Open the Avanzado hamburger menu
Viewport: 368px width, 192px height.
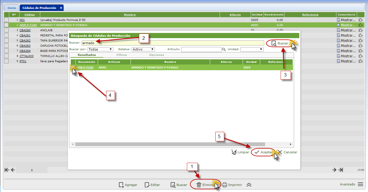(x=361, y=184)
